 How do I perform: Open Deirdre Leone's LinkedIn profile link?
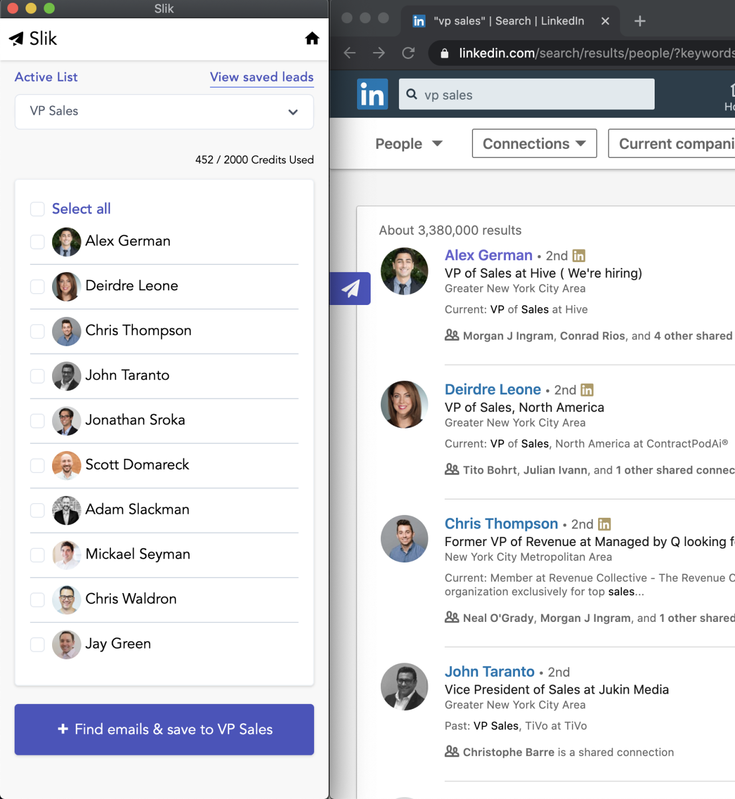493,389
